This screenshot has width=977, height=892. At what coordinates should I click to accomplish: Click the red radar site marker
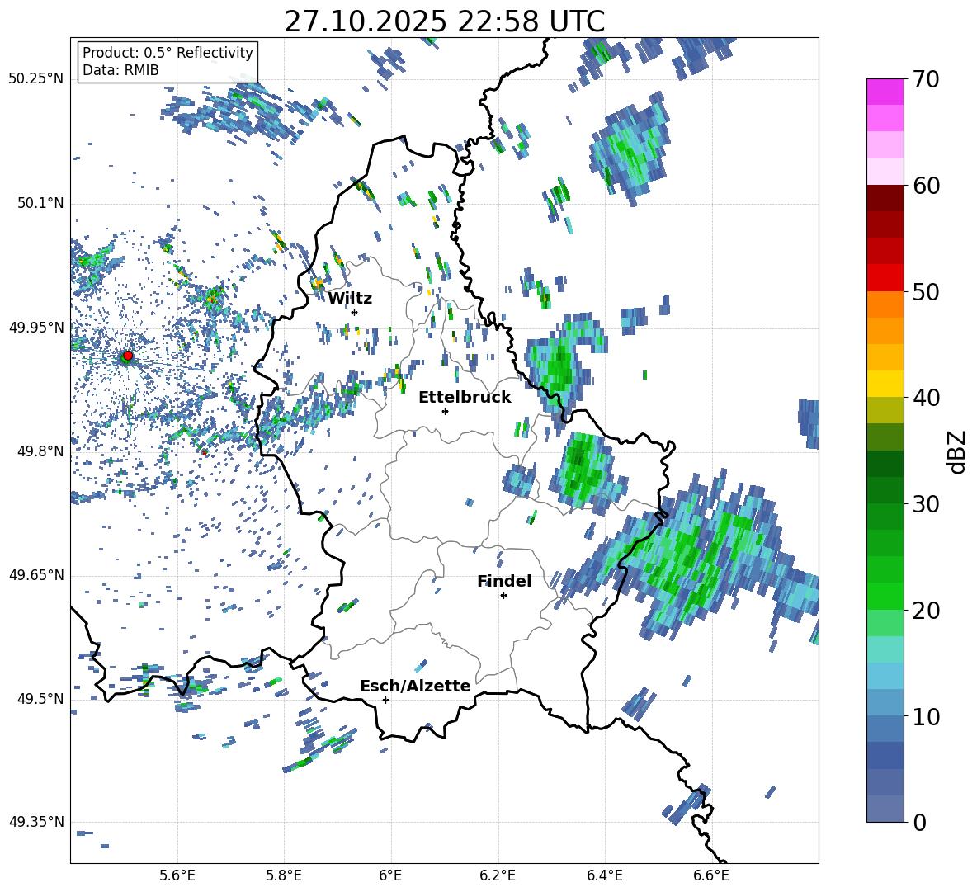click(x=128, y=356)
